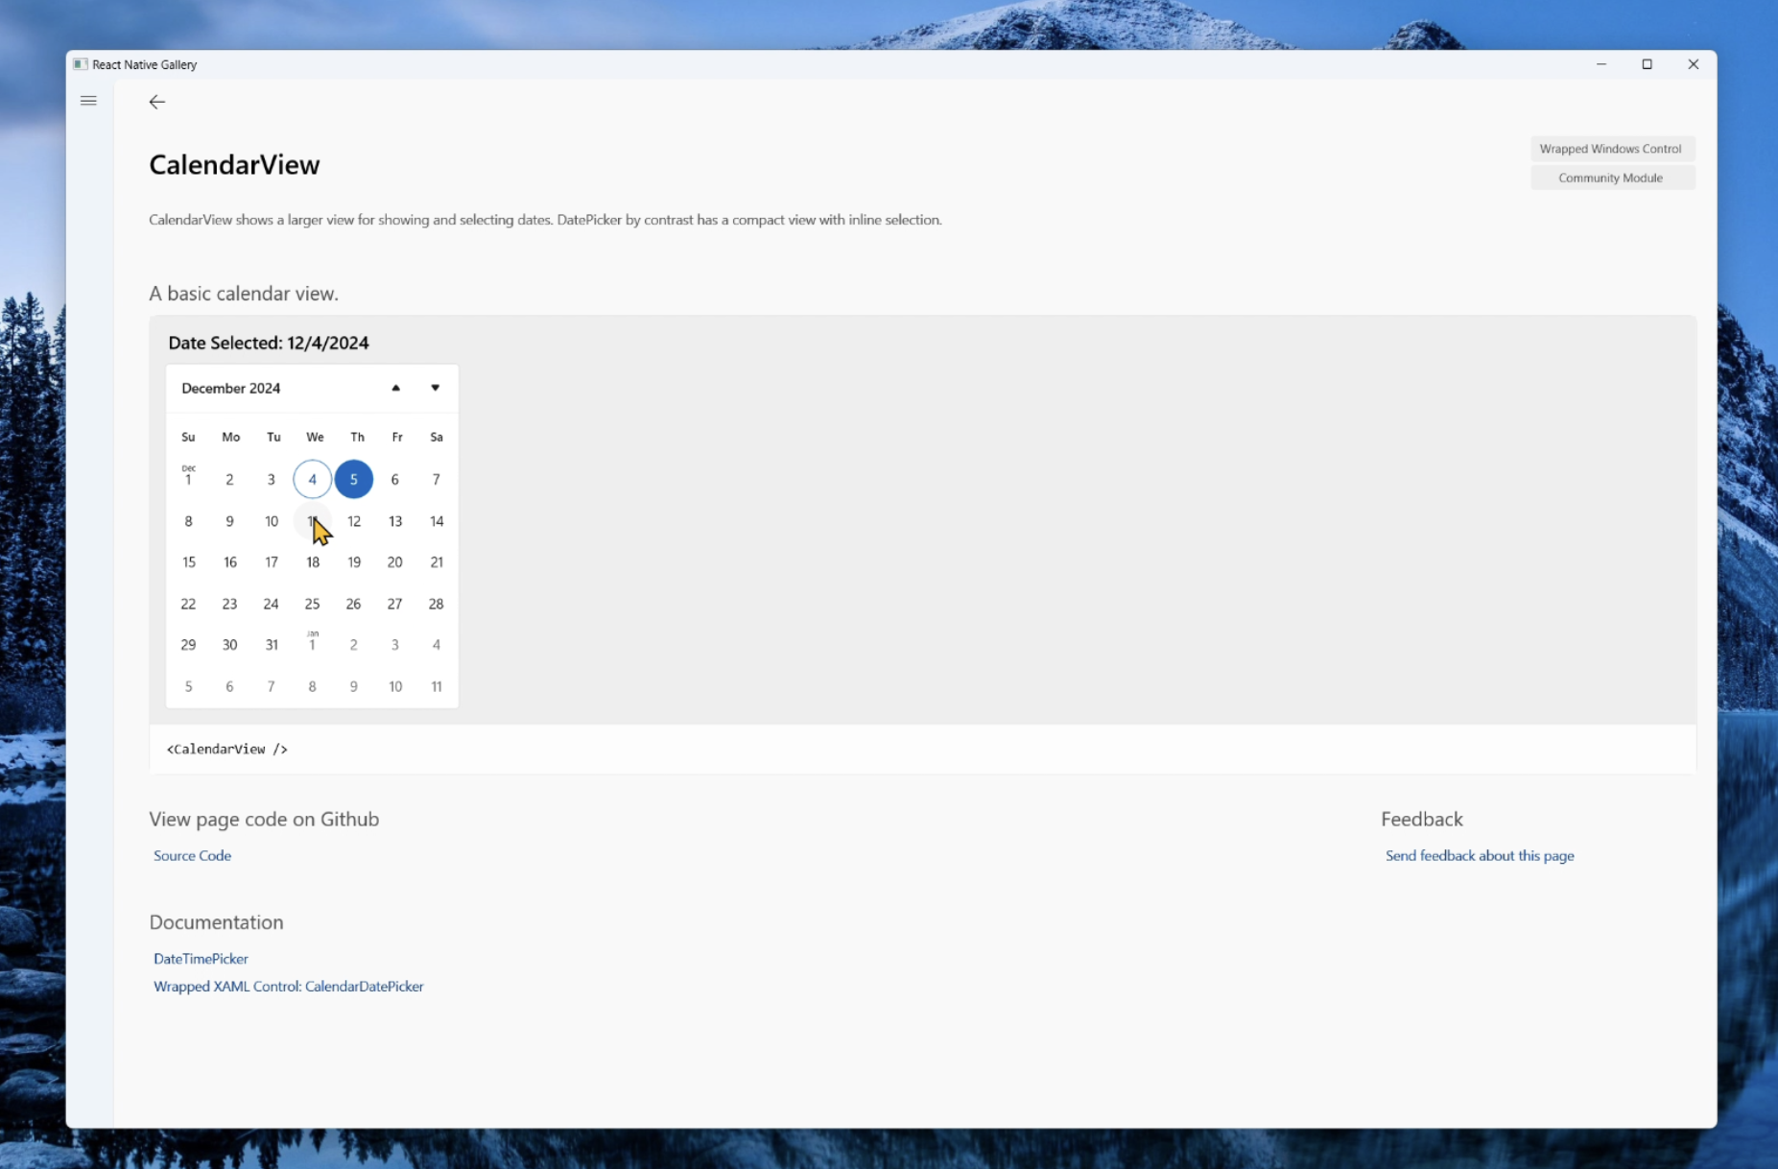The width and height of the screenshot is (1778, 1169).
Task: Minimize the React Native Gallery window
Action: (1600, 64)
